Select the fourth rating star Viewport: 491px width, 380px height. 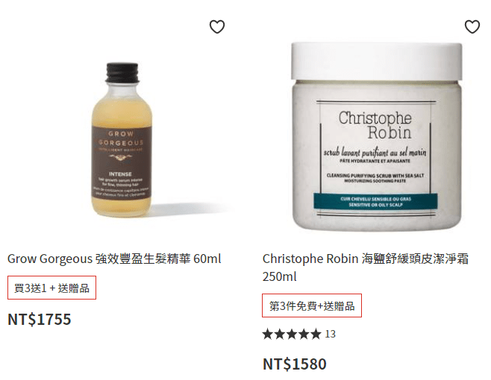pyautogui.click(x=304, y=334)
